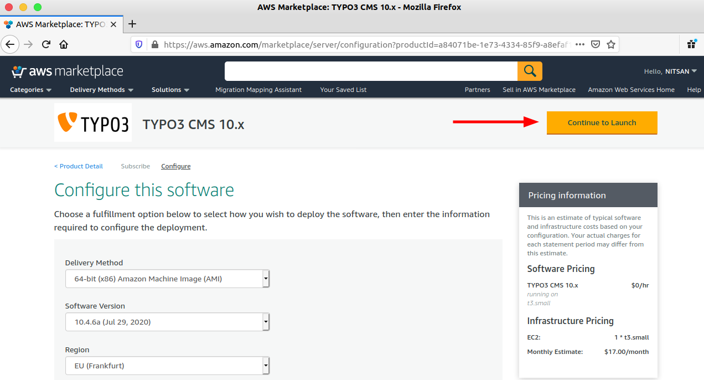This screenshot has height=380, width=704.
Task: Open the Software Version dropdown
Action: (x=167, y=322)
